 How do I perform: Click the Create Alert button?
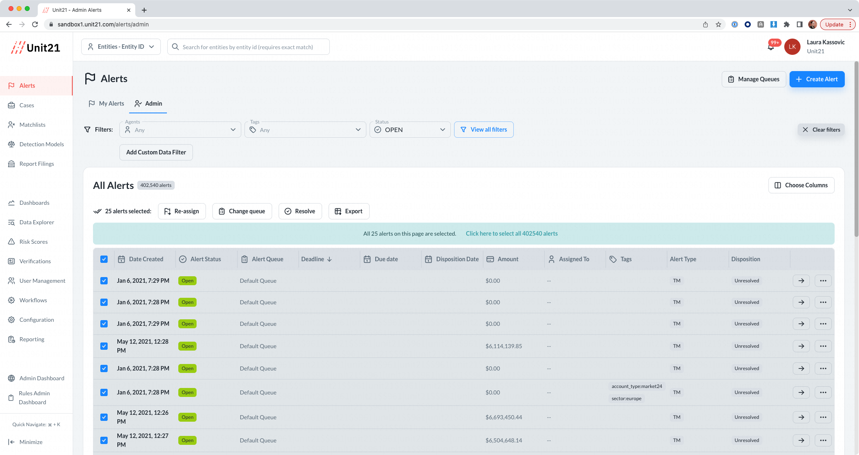tap(817, 79)
